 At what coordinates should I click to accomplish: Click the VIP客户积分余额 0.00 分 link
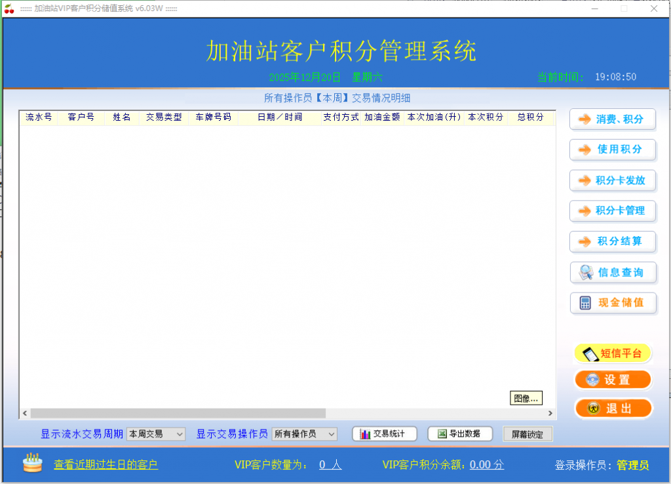coord(487,465)
